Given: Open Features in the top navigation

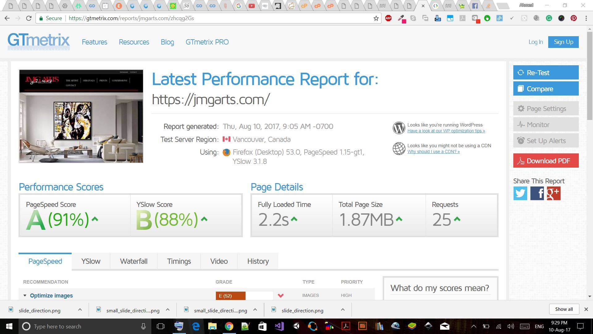Looking at the screenshot, I should pos(95,42).
